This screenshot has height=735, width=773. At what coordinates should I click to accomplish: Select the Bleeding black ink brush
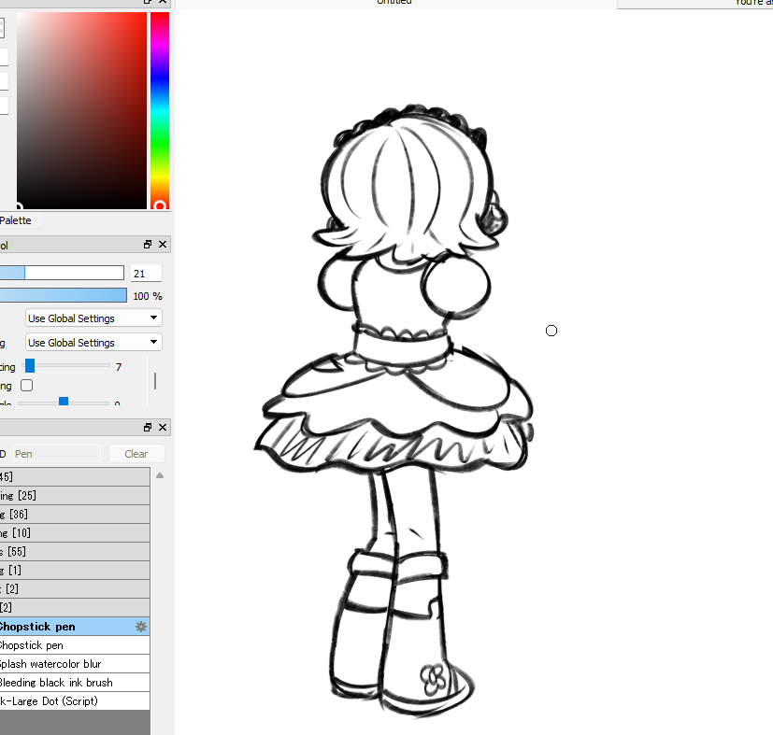click(75, 683)
